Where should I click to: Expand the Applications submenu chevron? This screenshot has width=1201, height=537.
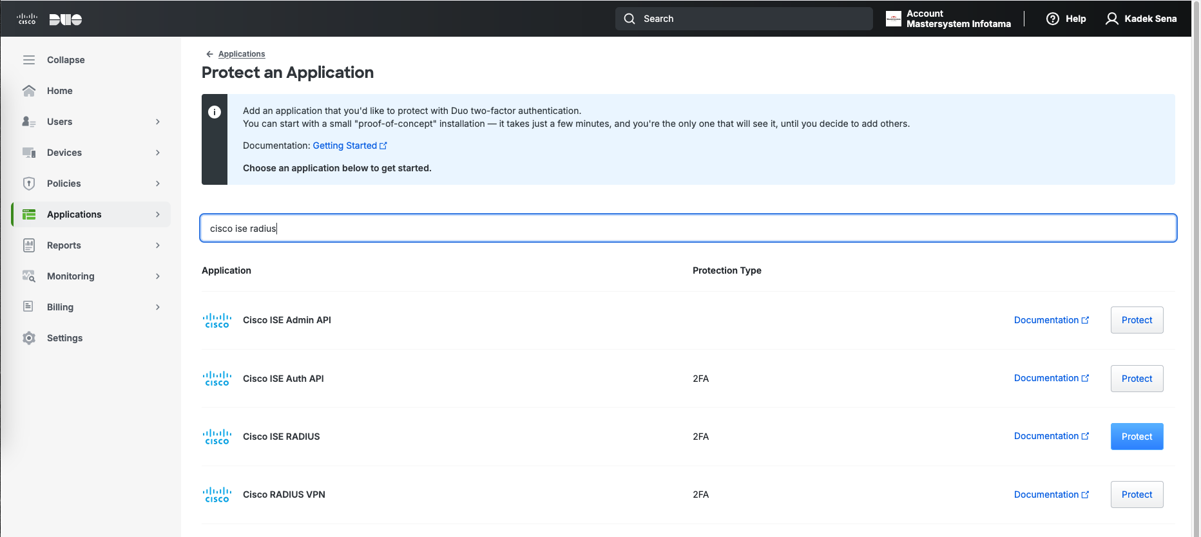[158, 214]
